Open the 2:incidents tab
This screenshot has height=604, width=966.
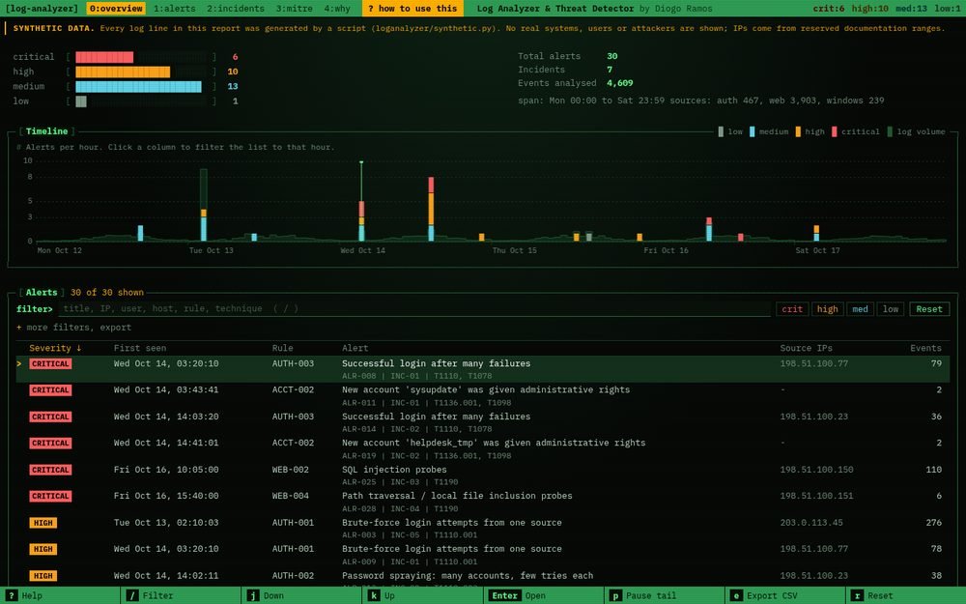[x=236, y=8]
